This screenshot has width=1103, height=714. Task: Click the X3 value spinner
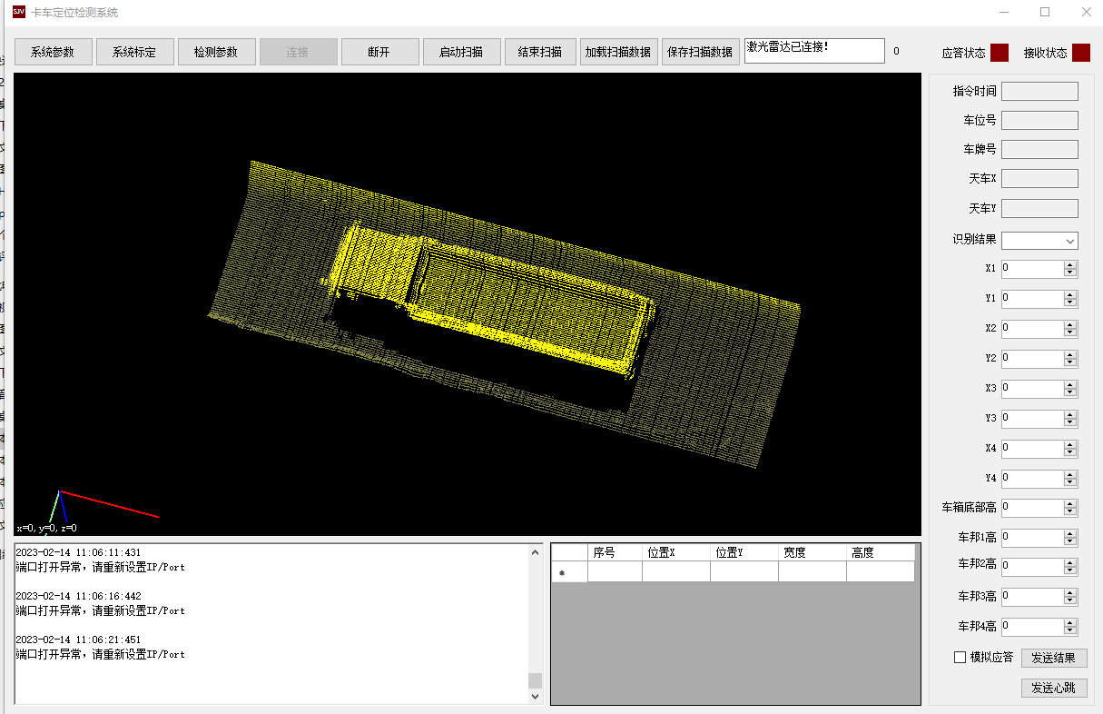[1039, 388]
